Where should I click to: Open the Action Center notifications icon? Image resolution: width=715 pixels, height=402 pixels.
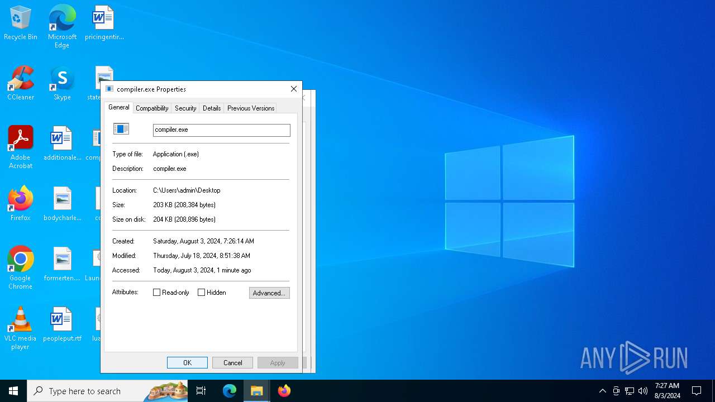point(697,391)
